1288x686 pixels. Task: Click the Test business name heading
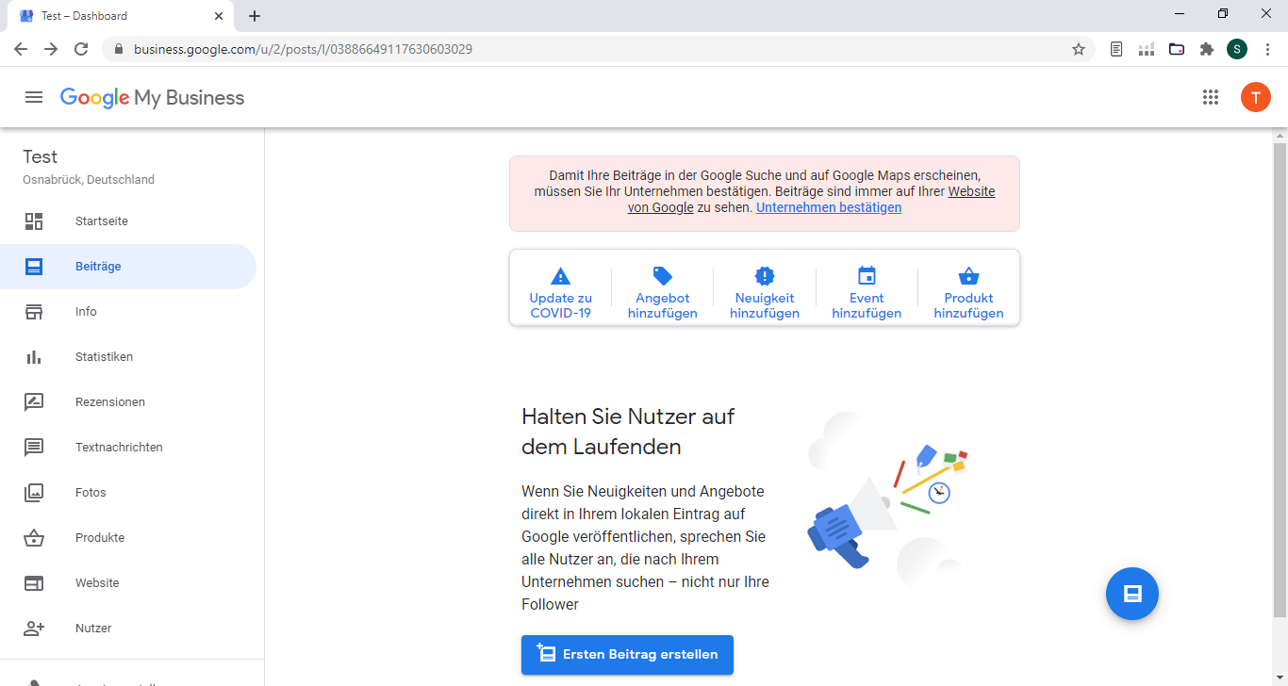point(41,156)
